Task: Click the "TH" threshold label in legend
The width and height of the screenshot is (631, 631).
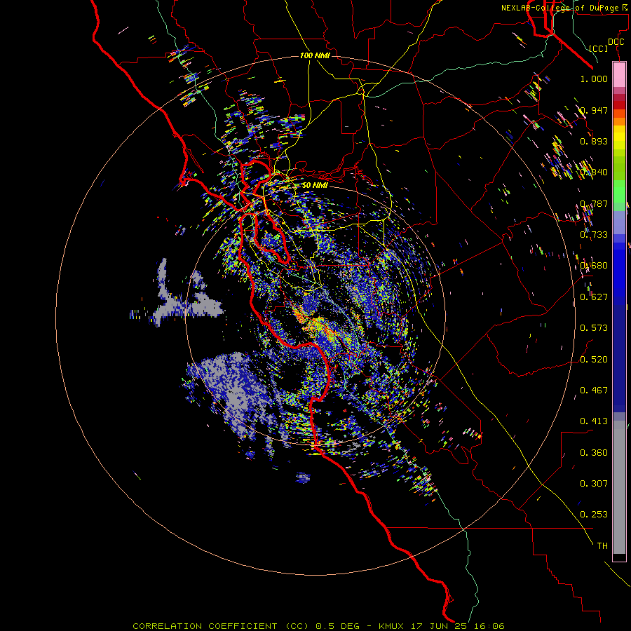Action: click(x=602, y=546)
